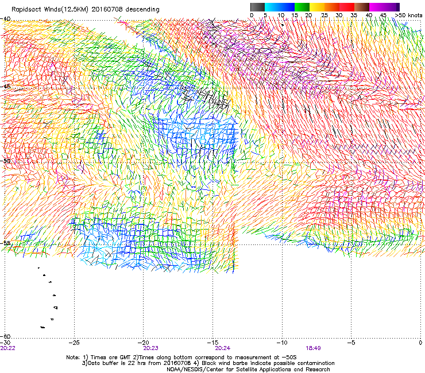Click the brown 35–40 knots legend swatch
The width and height of the screenshot is (425, 373).
[362, 7]
